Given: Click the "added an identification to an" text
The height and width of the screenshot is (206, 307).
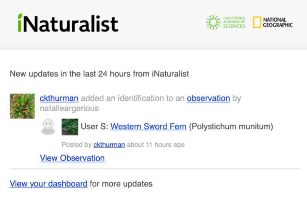Looking at the screenshot, I should pyautogui.click(x=132, y=99).
